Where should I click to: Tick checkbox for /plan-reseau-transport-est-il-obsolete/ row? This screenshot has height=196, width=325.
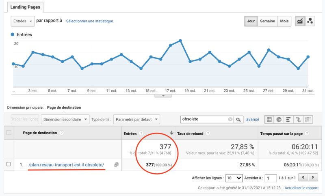(x=9, y=164)
